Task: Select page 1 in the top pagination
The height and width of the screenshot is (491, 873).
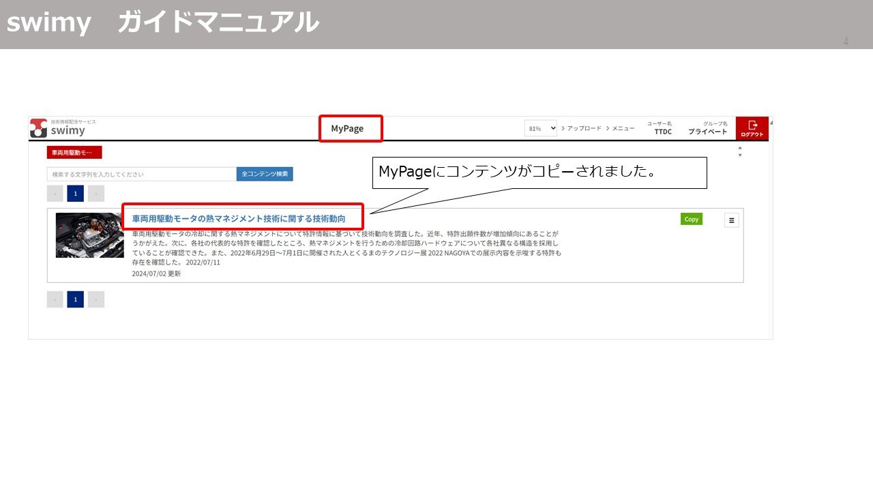Action: [75, 194]
